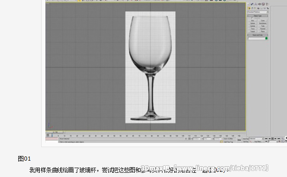Toggle Set Key mode

pos(246,142)
